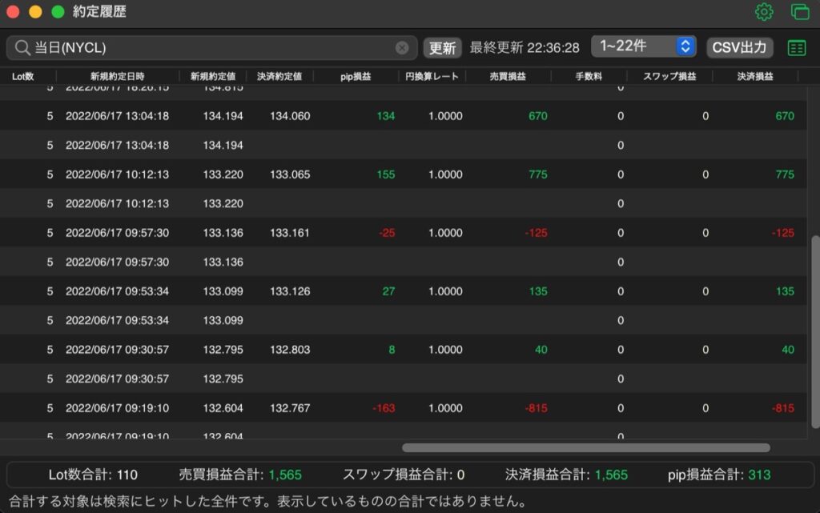
Task: Click the trade profit 135 under 売買損益
Action: point(537,291)
